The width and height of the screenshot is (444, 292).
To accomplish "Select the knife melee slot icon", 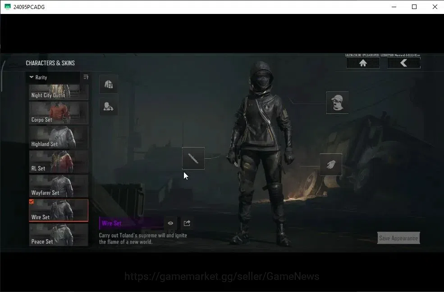I will click(x=193, y=158).
